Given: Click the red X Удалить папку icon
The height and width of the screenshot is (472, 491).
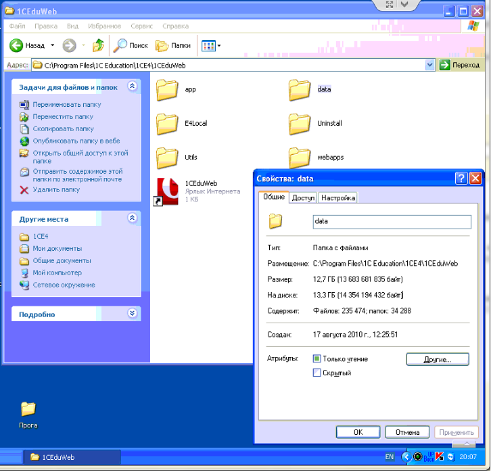Looking at the screenshot, I should click(24, 190).
